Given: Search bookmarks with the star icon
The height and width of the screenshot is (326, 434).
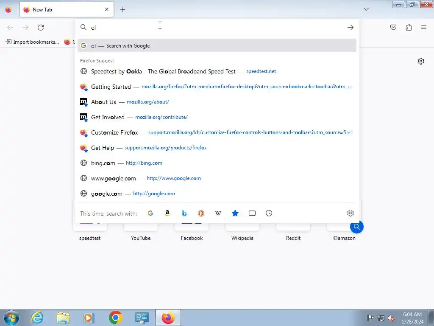Looking at the screenshot, I should [x=235, y=213].
